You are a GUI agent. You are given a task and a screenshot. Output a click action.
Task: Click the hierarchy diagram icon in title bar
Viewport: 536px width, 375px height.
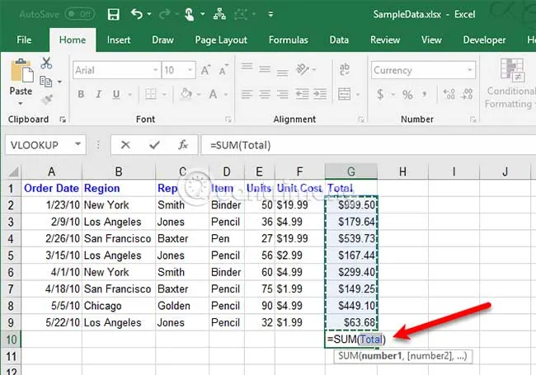pyautogui.click(x=219, y=14)
